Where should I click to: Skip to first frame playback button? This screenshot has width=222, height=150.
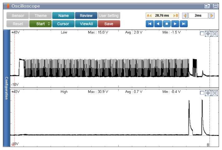pyautogui.click(x=150, y=24)
